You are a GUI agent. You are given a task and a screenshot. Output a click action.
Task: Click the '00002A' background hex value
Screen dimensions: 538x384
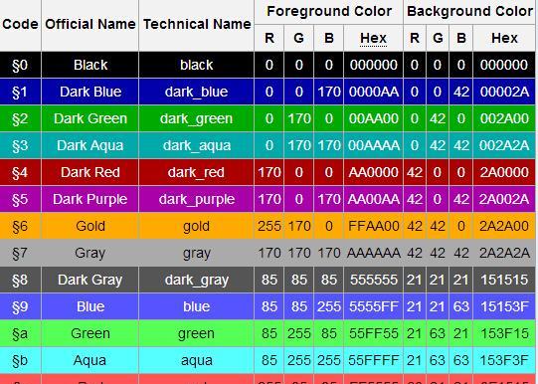coord(504,92)
